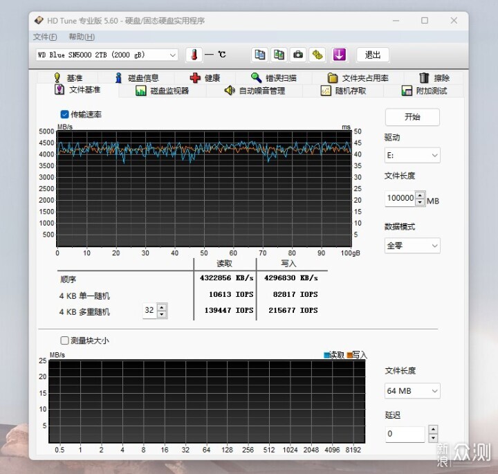Viewport: 498px width, 474px height.
Task: Open the 文件(F) menu
Action: [45, 37]
